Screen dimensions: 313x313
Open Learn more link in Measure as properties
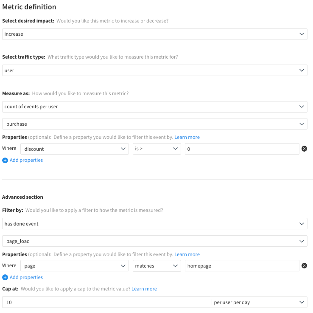tap(187, 137)
